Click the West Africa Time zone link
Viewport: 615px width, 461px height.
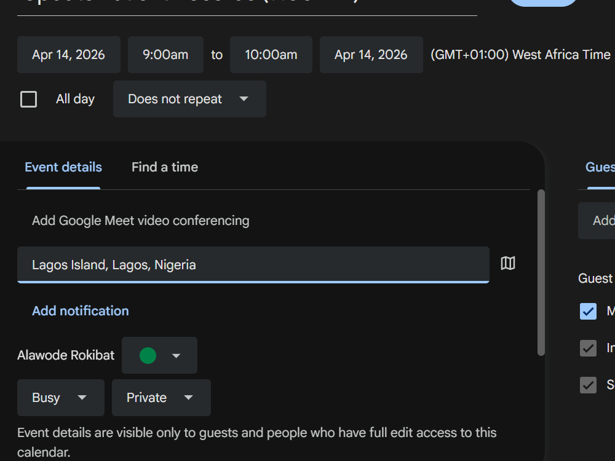pyautogui.click(x=520, y=55)
